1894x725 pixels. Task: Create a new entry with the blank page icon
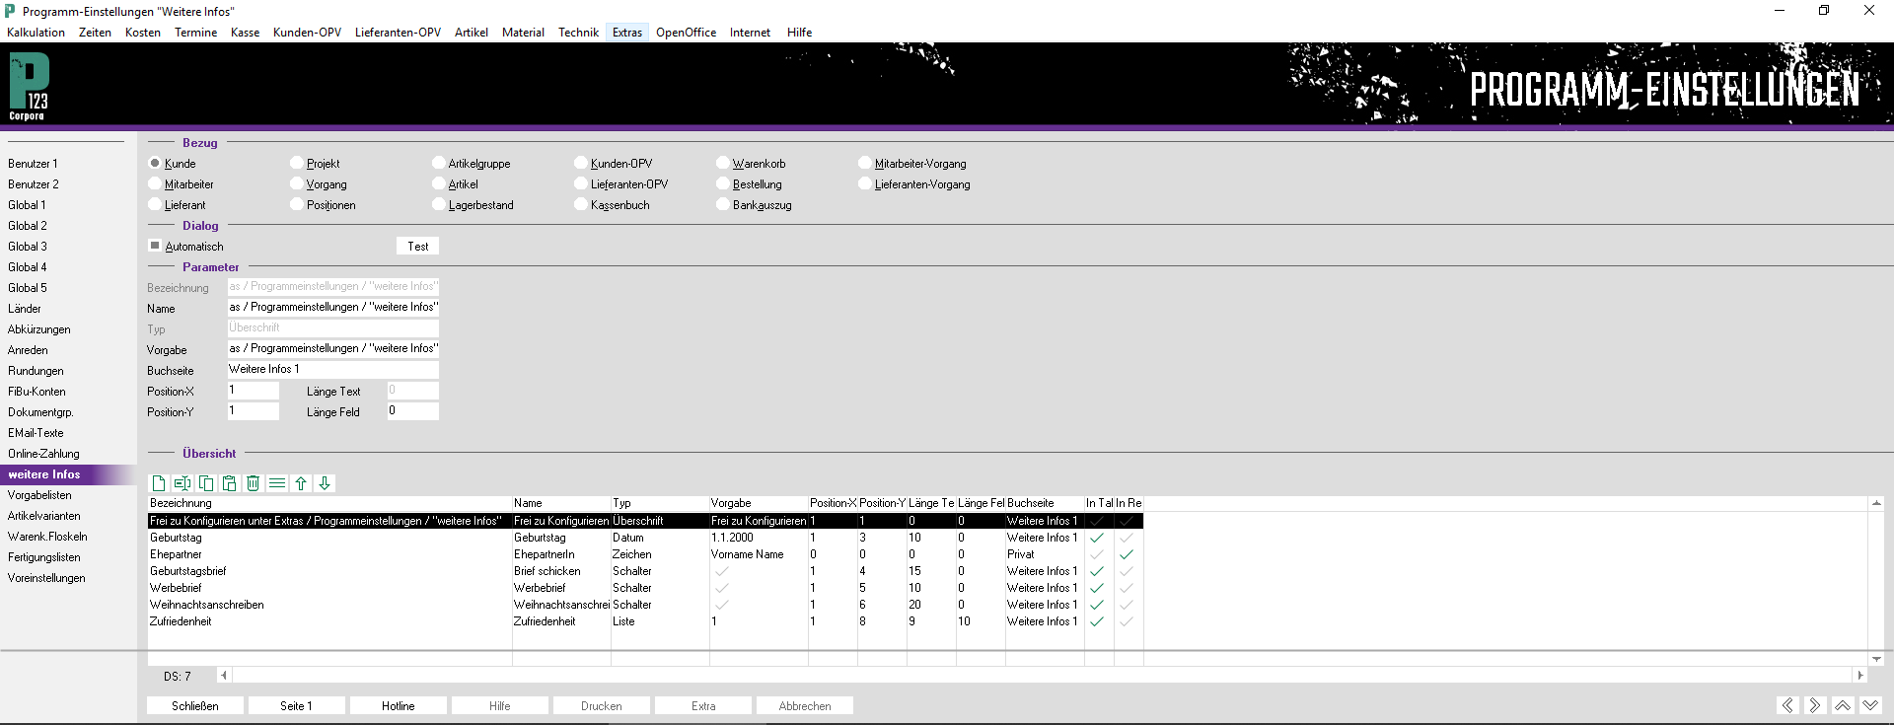[x=159, y=483]
